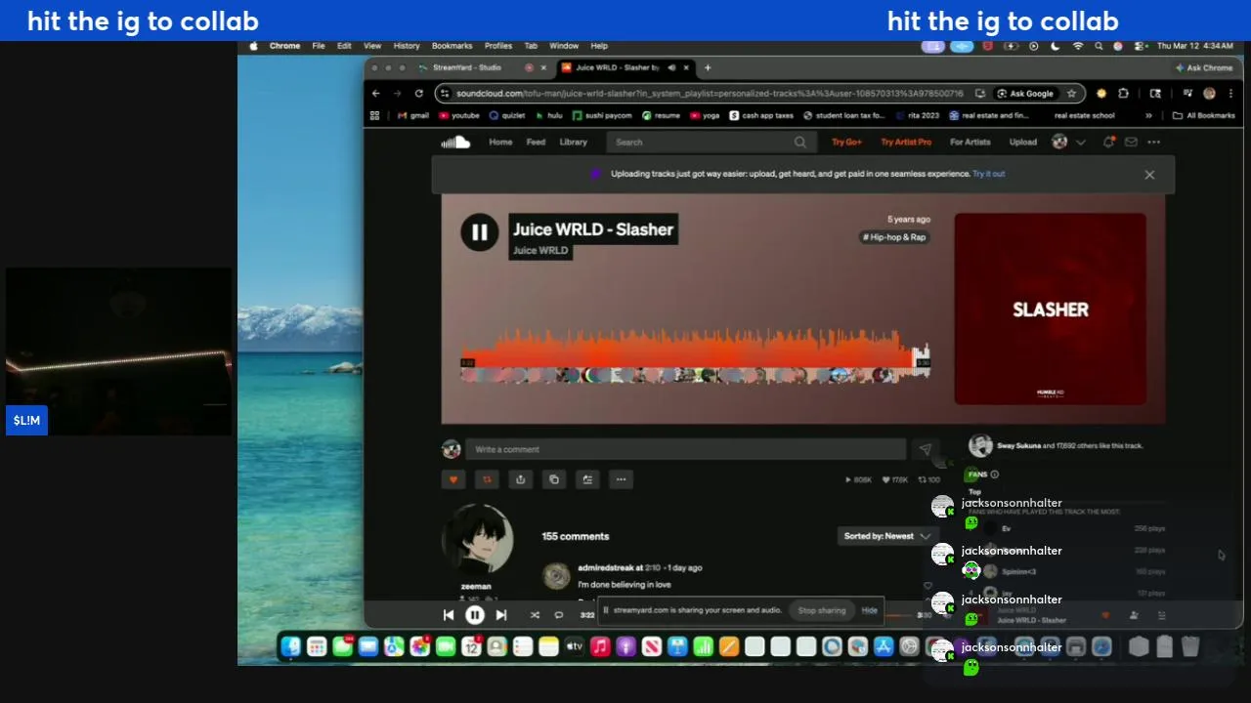
Task: Bookmark this page with the star icon
Action: [x=1072, y=94]
